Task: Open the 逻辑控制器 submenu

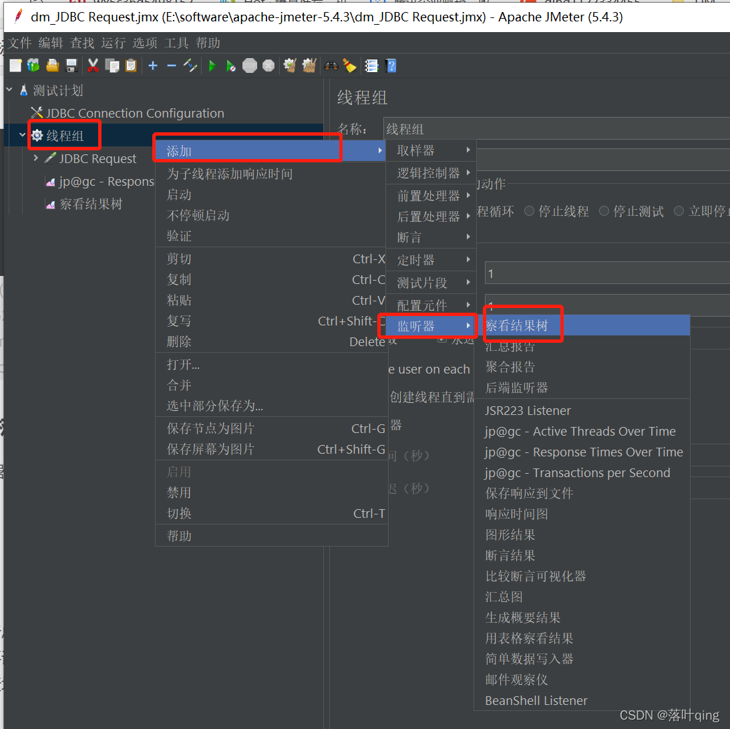Action: point(431,173)
